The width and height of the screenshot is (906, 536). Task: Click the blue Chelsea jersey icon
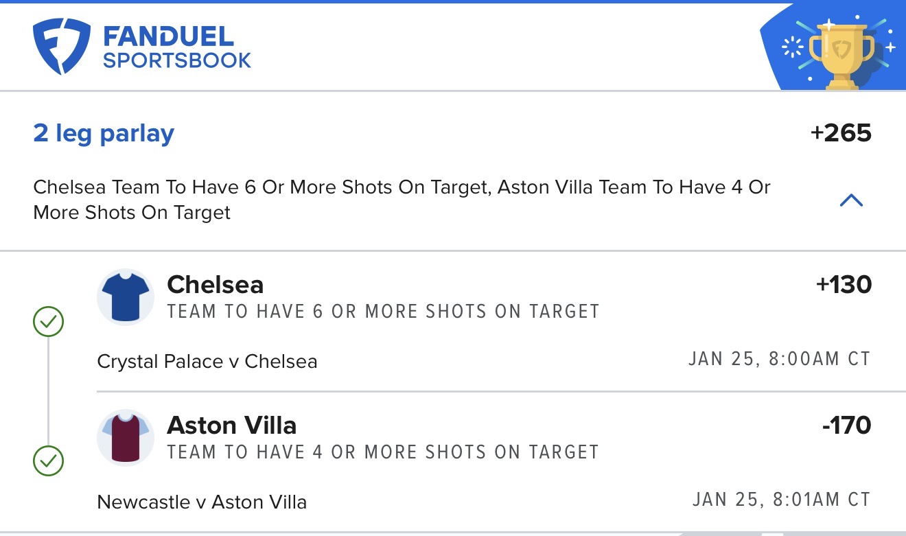coord(126,297)
